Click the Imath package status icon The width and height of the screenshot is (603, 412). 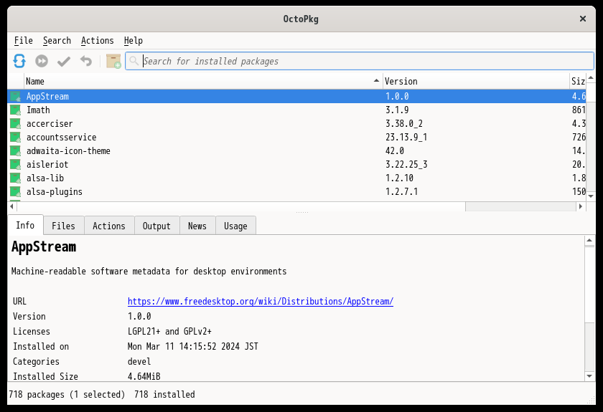tap(15, 110)
